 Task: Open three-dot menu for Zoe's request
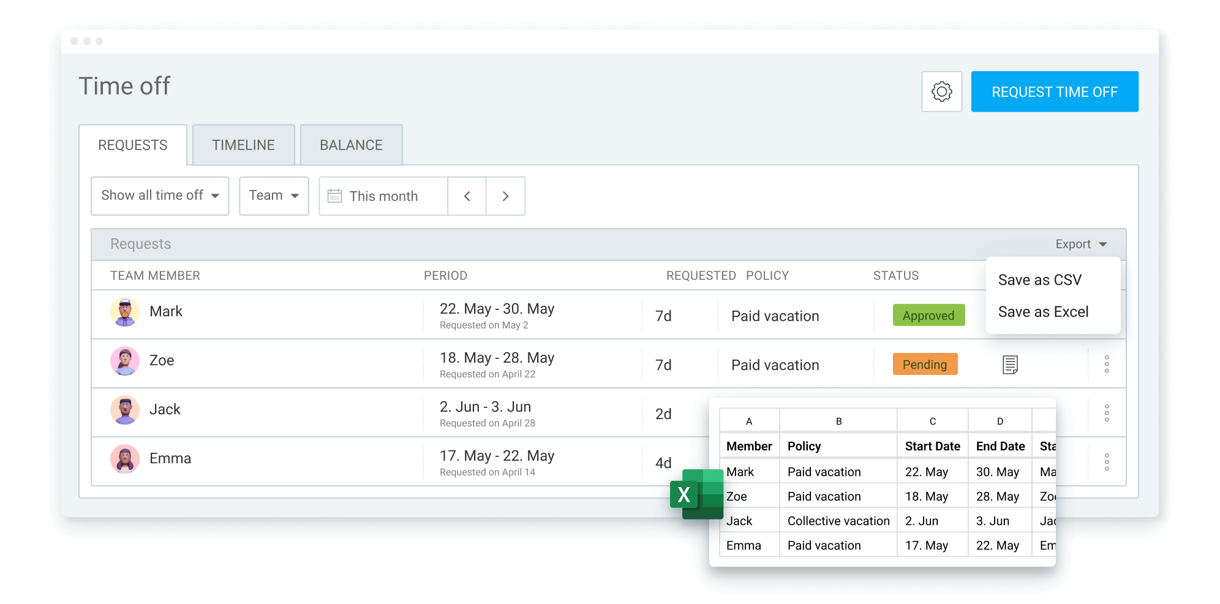point(1106,364)
